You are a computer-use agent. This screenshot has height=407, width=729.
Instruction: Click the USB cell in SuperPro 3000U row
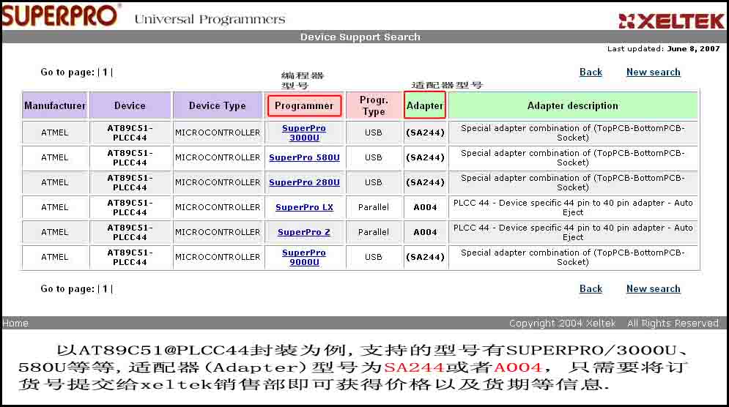coord(374,133)
